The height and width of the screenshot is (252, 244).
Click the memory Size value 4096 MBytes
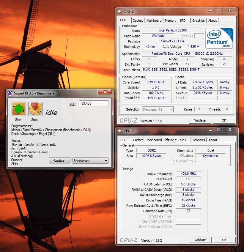[151, 156]
